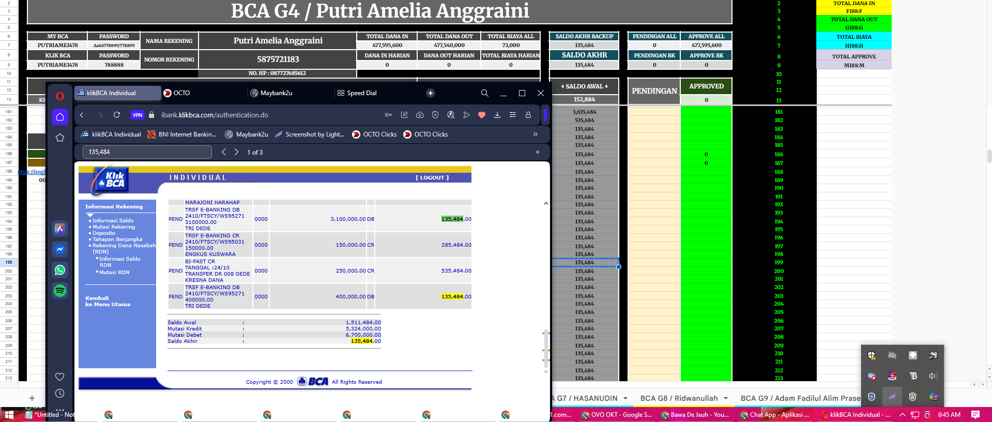Open the ad blocker shield icon
Image resolution: width=992 pixels, height=422 pixels.
click(435, 115)
